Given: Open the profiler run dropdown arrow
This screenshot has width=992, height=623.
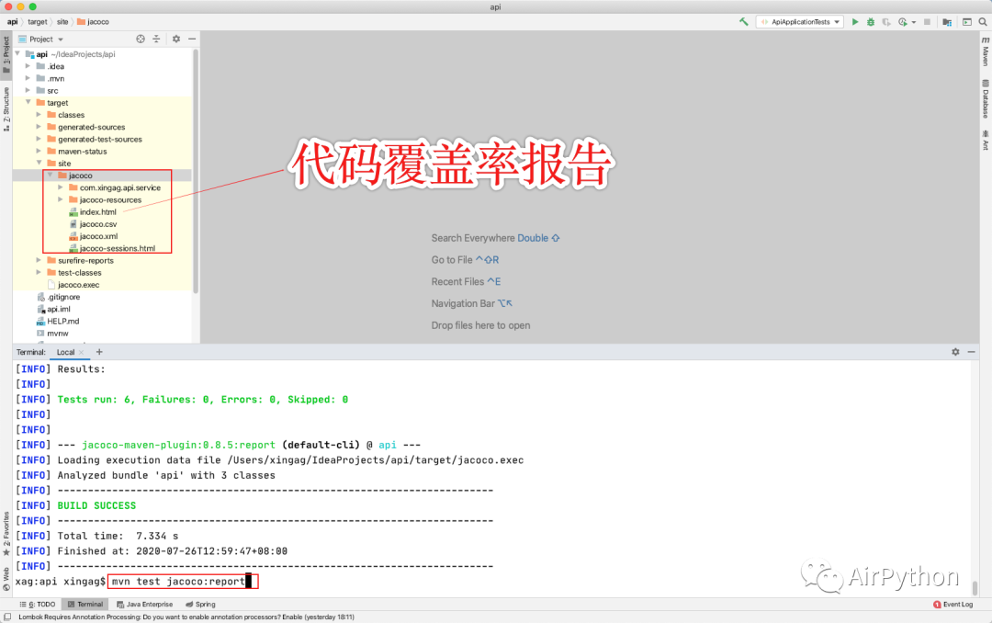Looking at the screenshot, I should click(x=914, y=22).
